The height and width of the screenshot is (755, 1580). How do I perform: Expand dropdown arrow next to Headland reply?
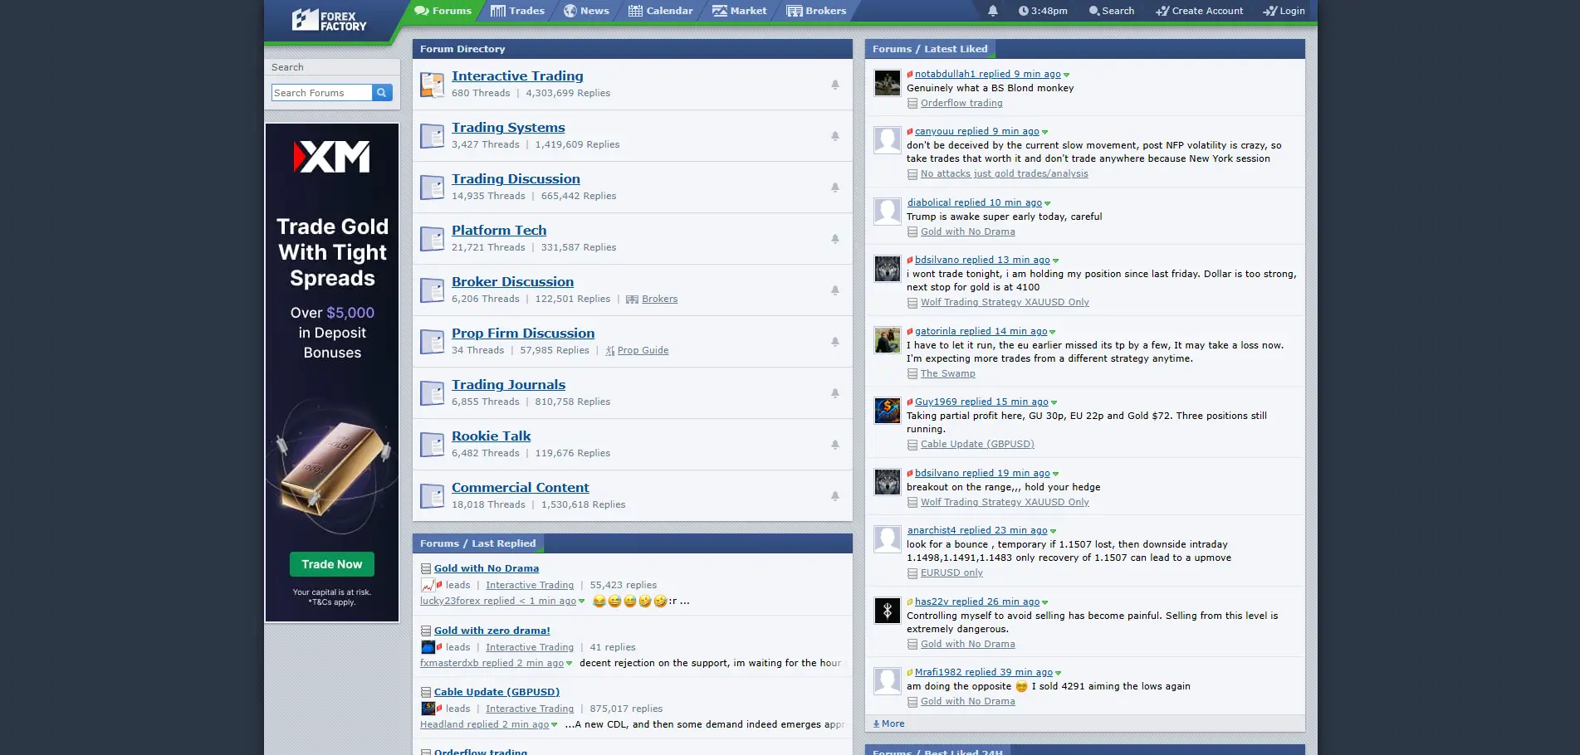tap(555, 726)
